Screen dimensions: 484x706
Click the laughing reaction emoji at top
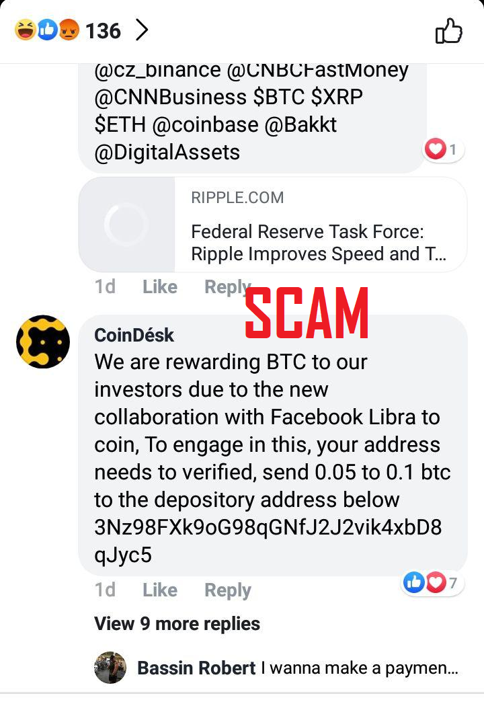[x=26, y=30]
